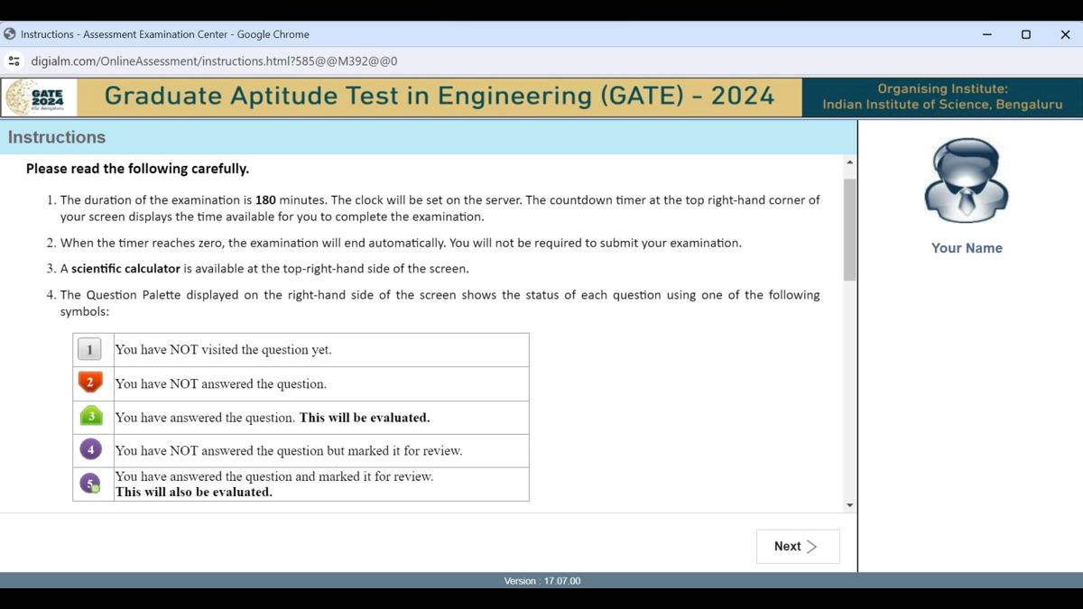Viewport: 1083px width, 609px height.
Task: Close the Assessment Examination Center window
Action: coord(1065,34)
